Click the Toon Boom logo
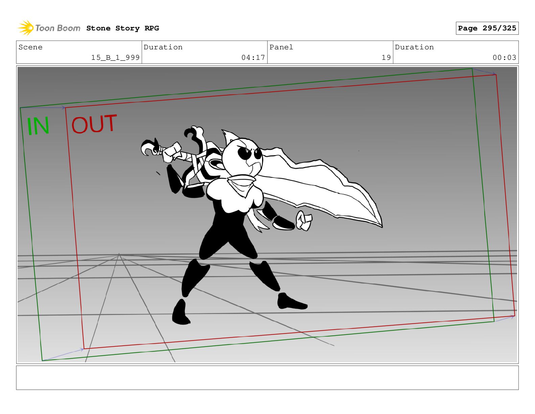535x414 pixels. [49, 28]
